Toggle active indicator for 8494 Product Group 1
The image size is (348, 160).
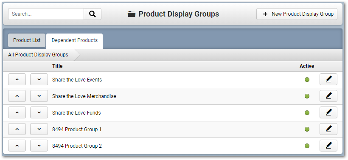pyautogui.click(x=307, y=129)
